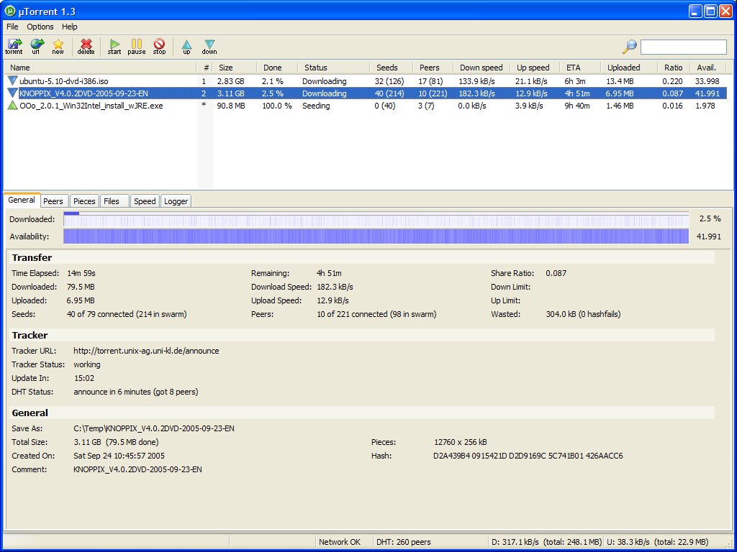Sort torrents by Avail. column header

coord(710,68)
